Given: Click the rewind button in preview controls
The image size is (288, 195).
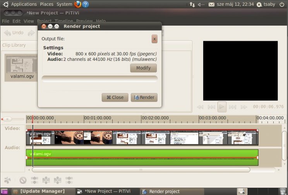Looking at the screenshot, I should [x=200, y=107].
